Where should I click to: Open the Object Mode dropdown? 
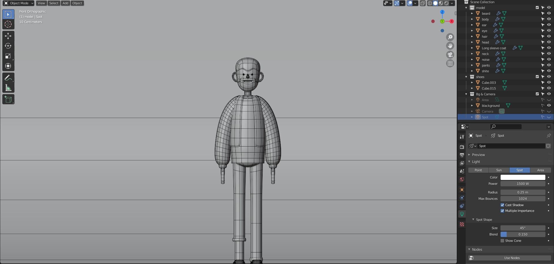coord(18,3)
